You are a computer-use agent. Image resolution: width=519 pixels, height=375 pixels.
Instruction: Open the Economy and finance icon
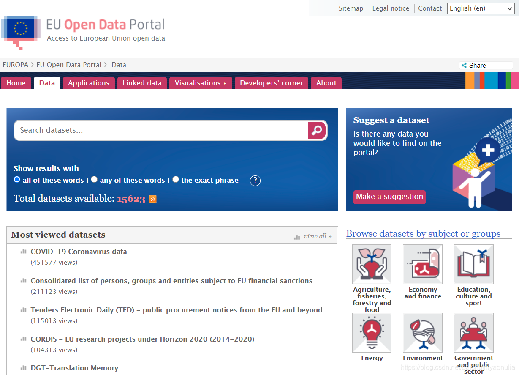(x=423, y=264)
